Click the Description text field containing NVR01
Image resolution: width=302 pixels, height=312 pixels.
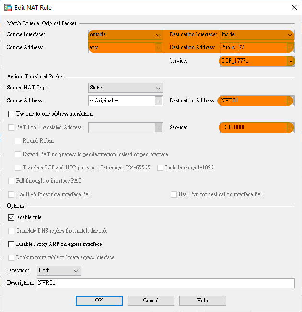point(165,283)
